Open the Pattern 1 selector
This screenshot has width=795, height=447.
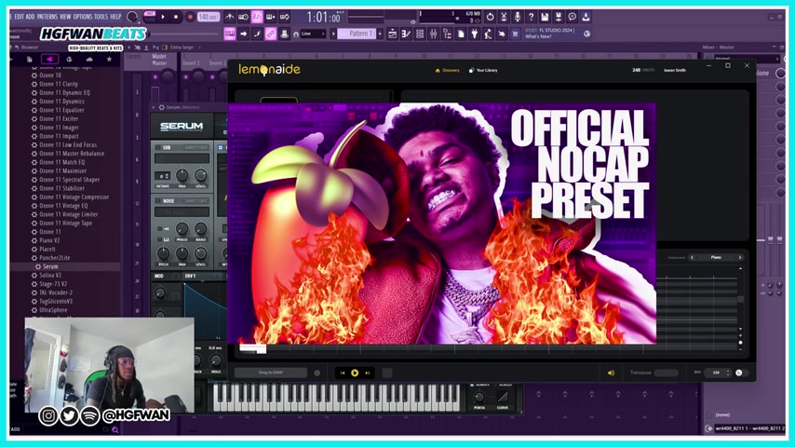(357, 34)
